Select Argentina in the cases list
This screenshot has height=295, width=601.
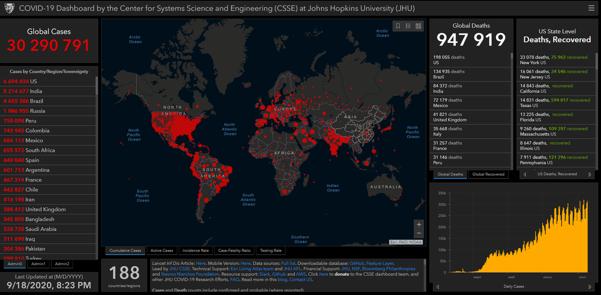click(48, 170)
